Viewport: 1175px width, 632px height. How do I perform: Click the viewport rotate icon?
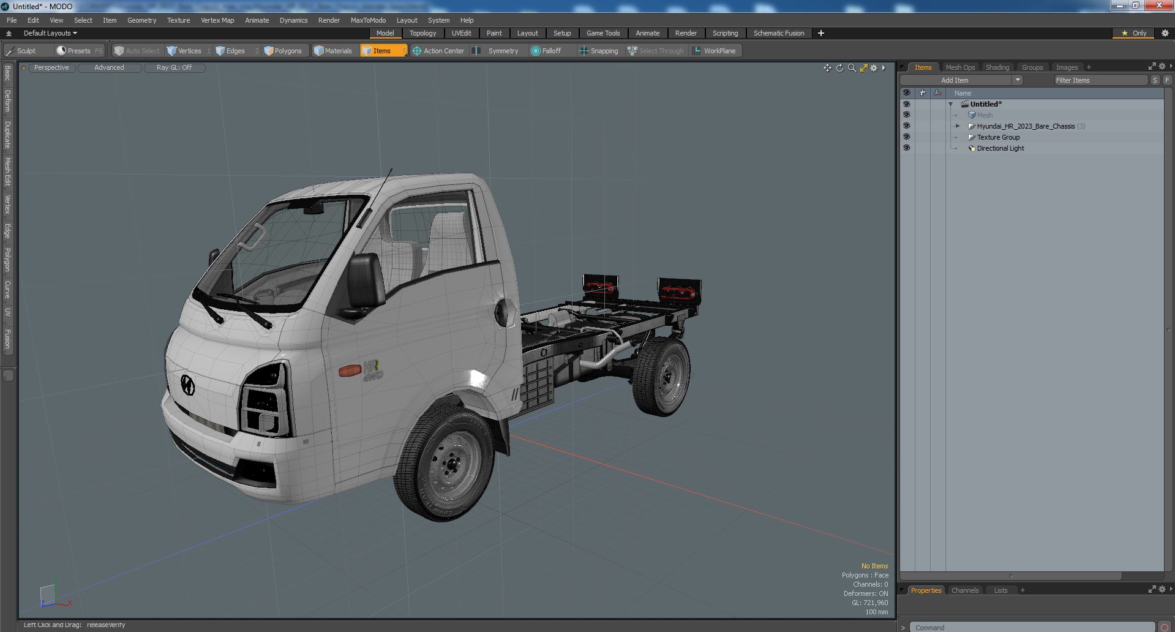[x=839, y=68]
